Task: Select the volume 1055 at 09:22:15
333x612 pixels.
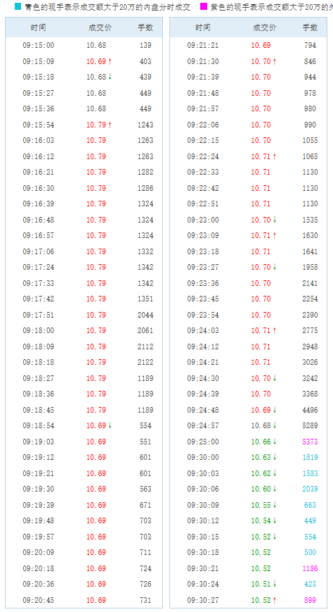Action: (310, 140)
